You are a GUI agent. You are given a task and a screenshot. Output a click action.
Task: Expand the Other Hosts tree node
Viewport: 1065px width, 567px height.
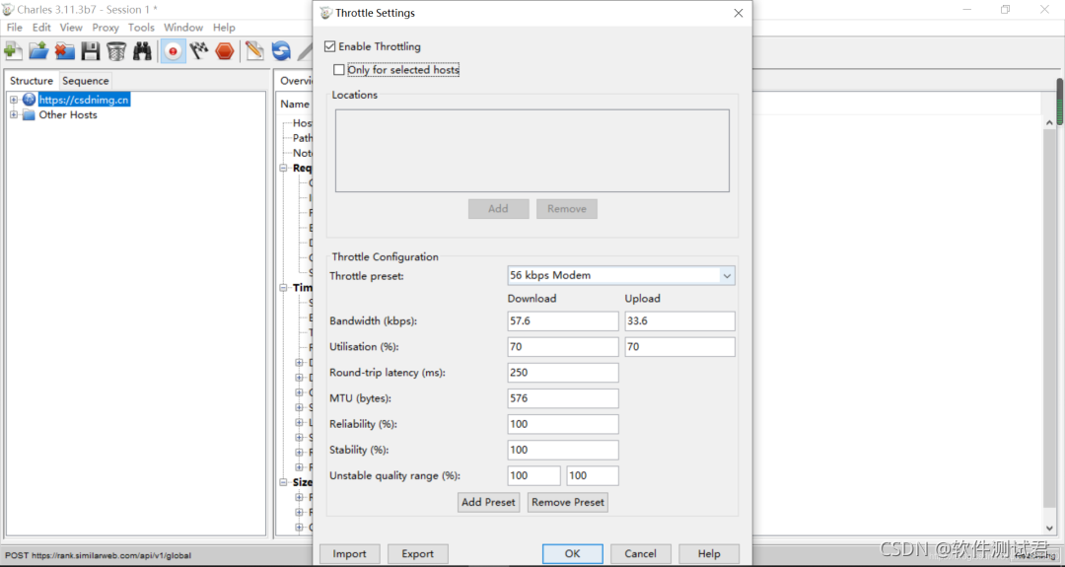[x=14, y=114]
